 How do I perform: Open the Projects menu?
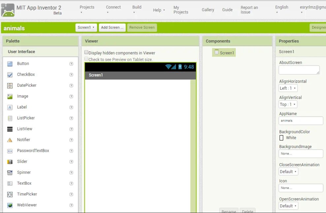[87, 9]
